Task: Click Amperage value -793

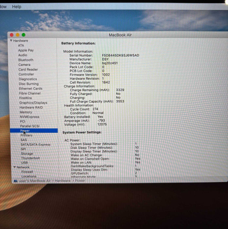Action: point(101,120)
